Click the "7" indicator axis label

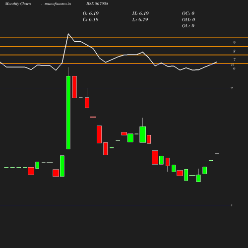pos(234,60)
